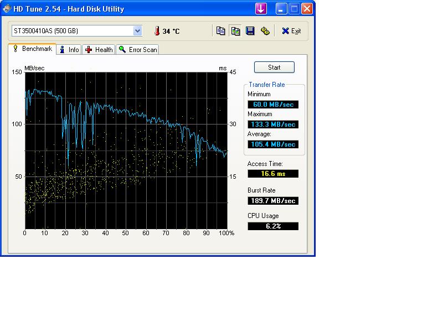Open the options wrench icon
The height and width of the screenshot is (332, 443).
coord(265,31)
